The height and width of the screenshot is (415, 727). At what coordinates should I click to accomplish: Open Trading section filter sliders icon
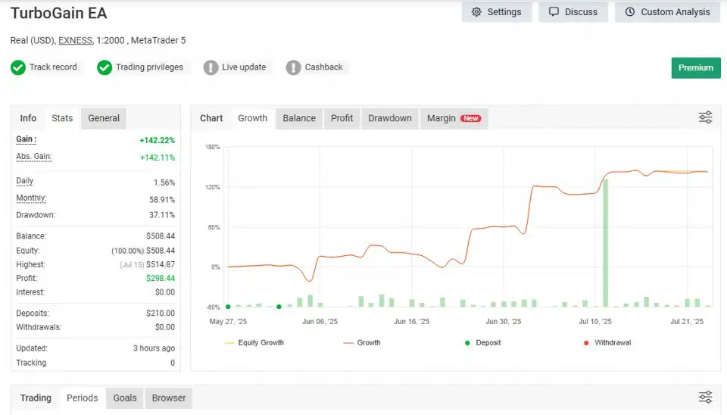(x=705, y=398)
